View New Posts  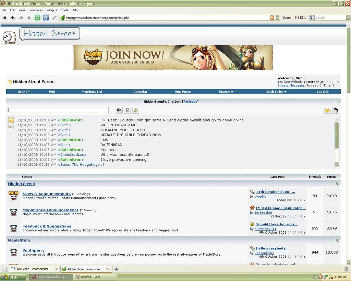[x=183, y=92]
